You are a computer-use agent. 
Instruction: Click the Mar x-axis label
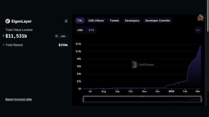198,92
